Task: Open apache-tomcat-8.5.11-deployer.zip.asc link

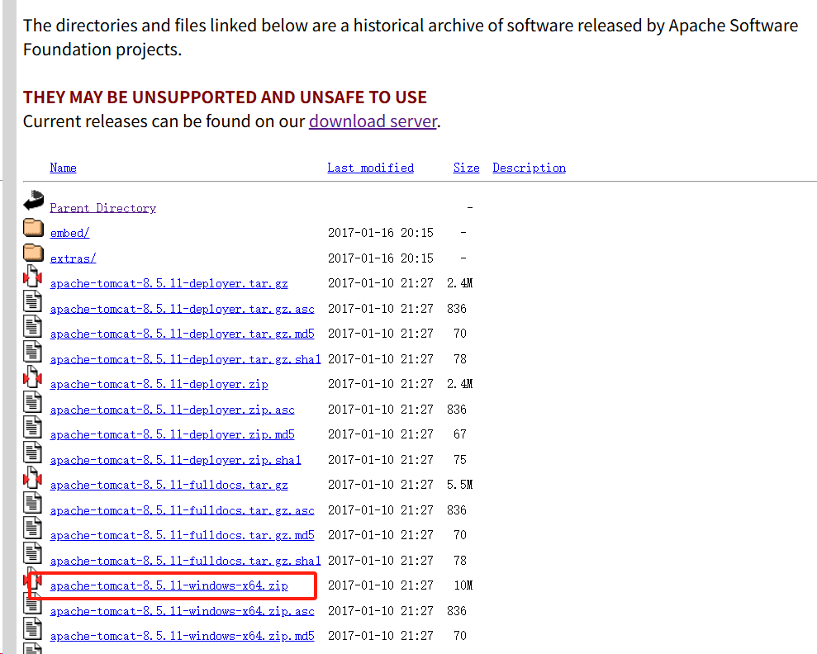Action: 173,410
